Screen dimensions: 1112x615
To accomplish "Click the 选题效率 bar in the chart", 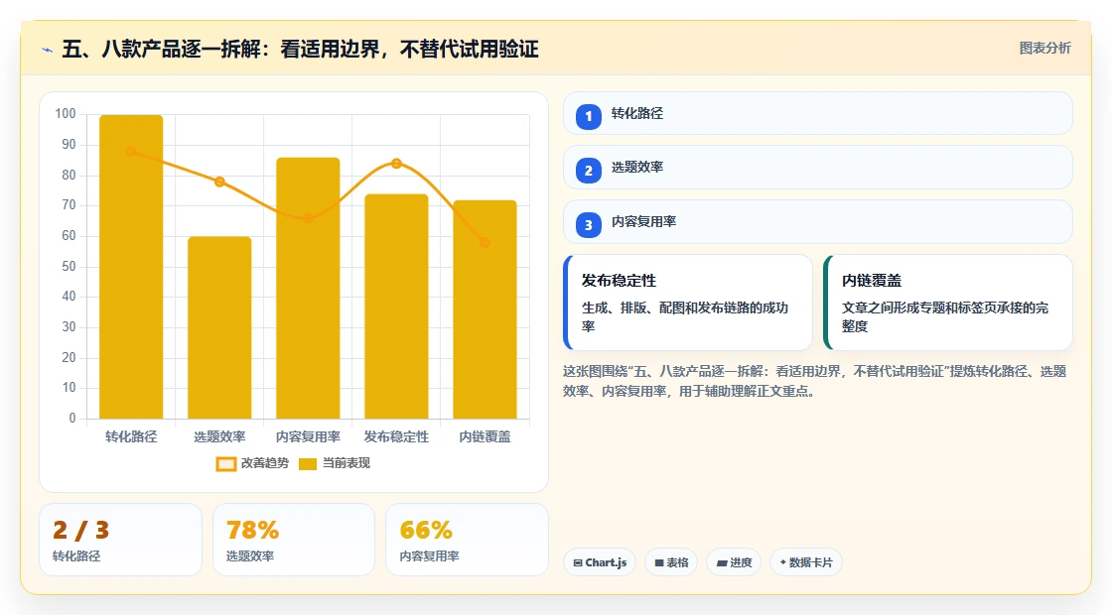I will (x=219, y=327).
